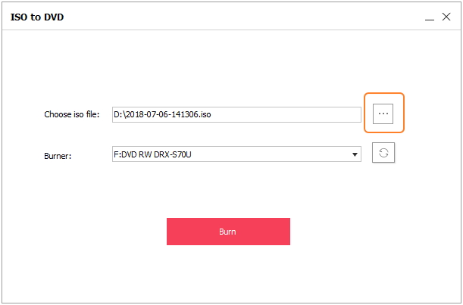Expand the Burner dropdown arrow

click(355, 154)
